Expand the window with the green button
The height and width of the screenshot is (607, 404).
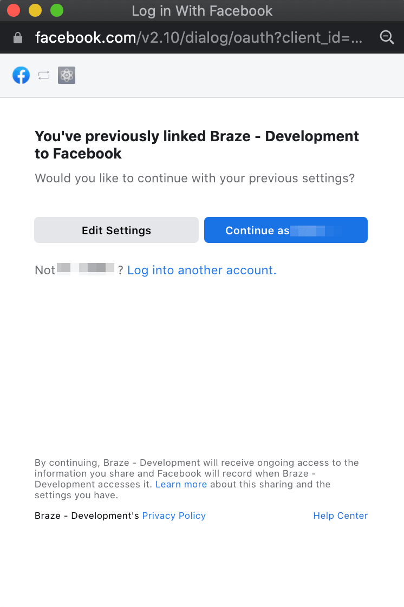pos(56,10)
